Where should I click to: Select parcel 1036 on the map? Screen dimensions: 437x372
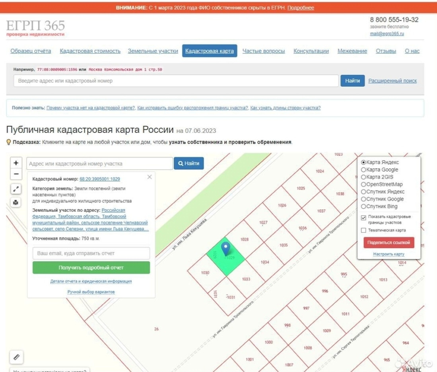tap(302, 228)
